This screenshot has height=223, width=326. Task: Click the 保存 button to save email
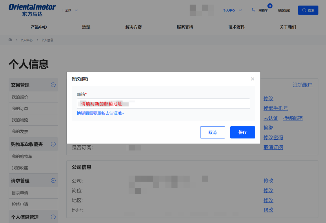tap(243, 132)
